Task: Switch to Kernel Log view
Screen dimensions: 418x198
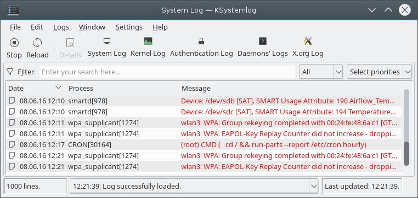Action: coord(148,41)
